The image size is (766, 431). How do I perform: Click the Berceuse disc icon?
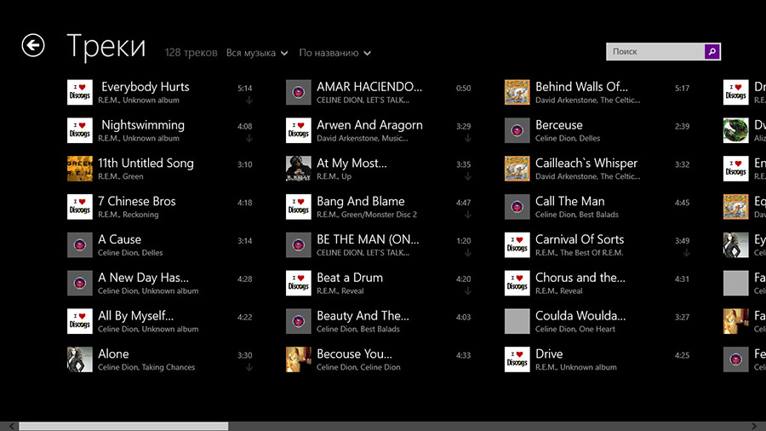pos(517,130)
